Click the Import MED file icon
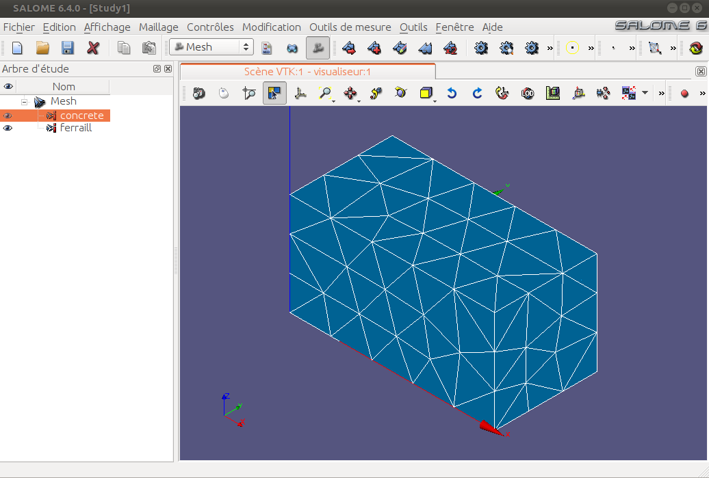Viewport: 709px width, 478px height. click(x=268, y=48)
